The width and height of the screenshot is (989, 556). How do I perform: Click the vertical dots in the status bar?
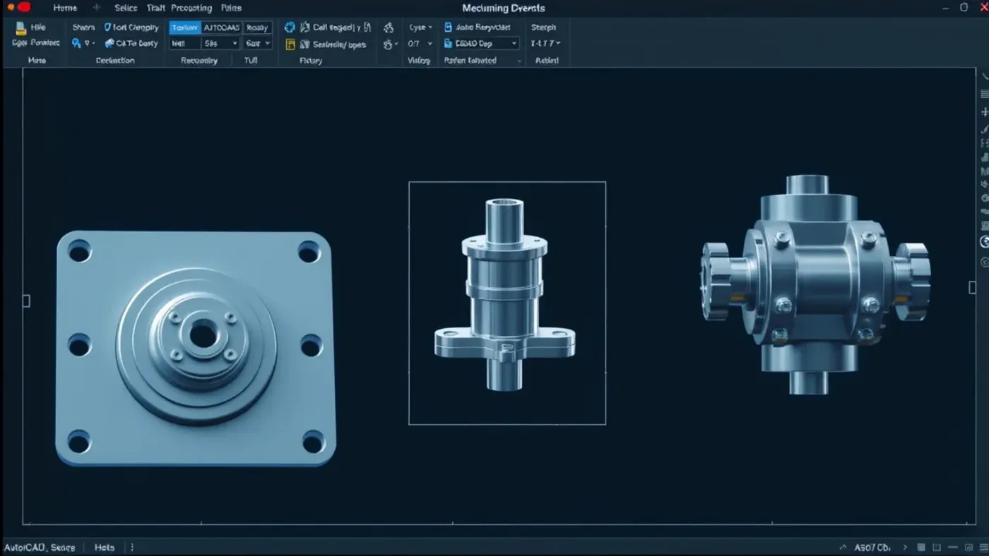pyautogui.click(x=132, y=548)
